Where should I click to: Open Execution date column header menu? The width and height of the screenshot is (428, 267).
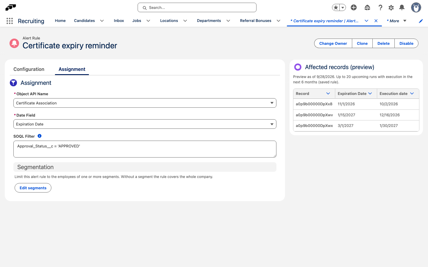412,93
